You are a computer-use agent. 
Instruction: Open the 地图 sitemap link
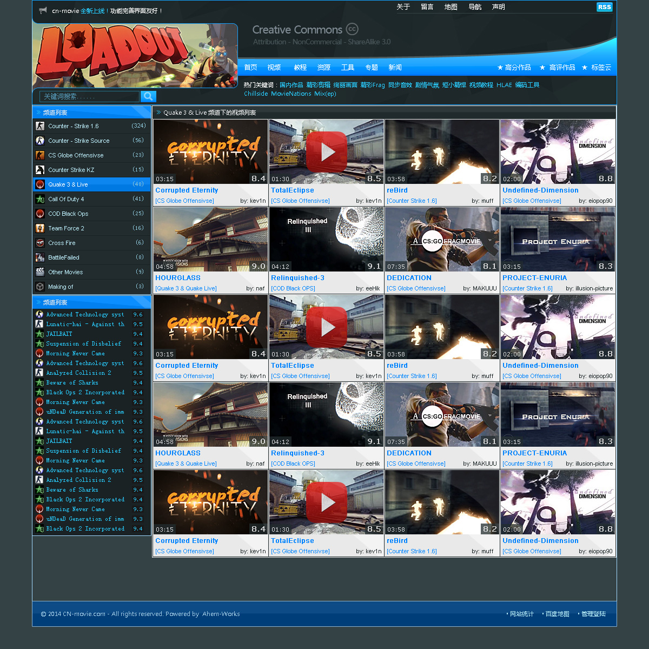point(451,7)
